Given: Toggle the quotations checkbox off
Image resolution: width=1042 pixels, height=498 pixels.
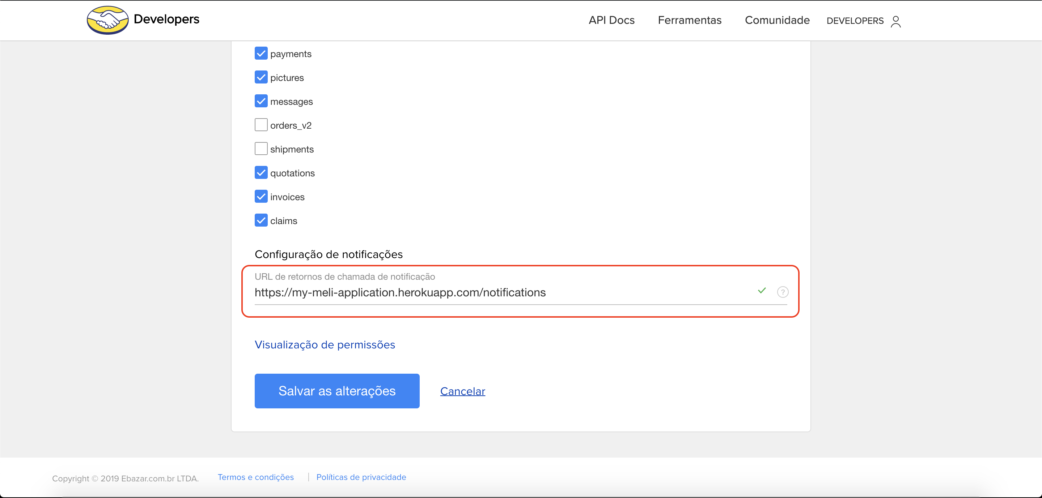Looking at the screenshot, I should coord(261,172).
